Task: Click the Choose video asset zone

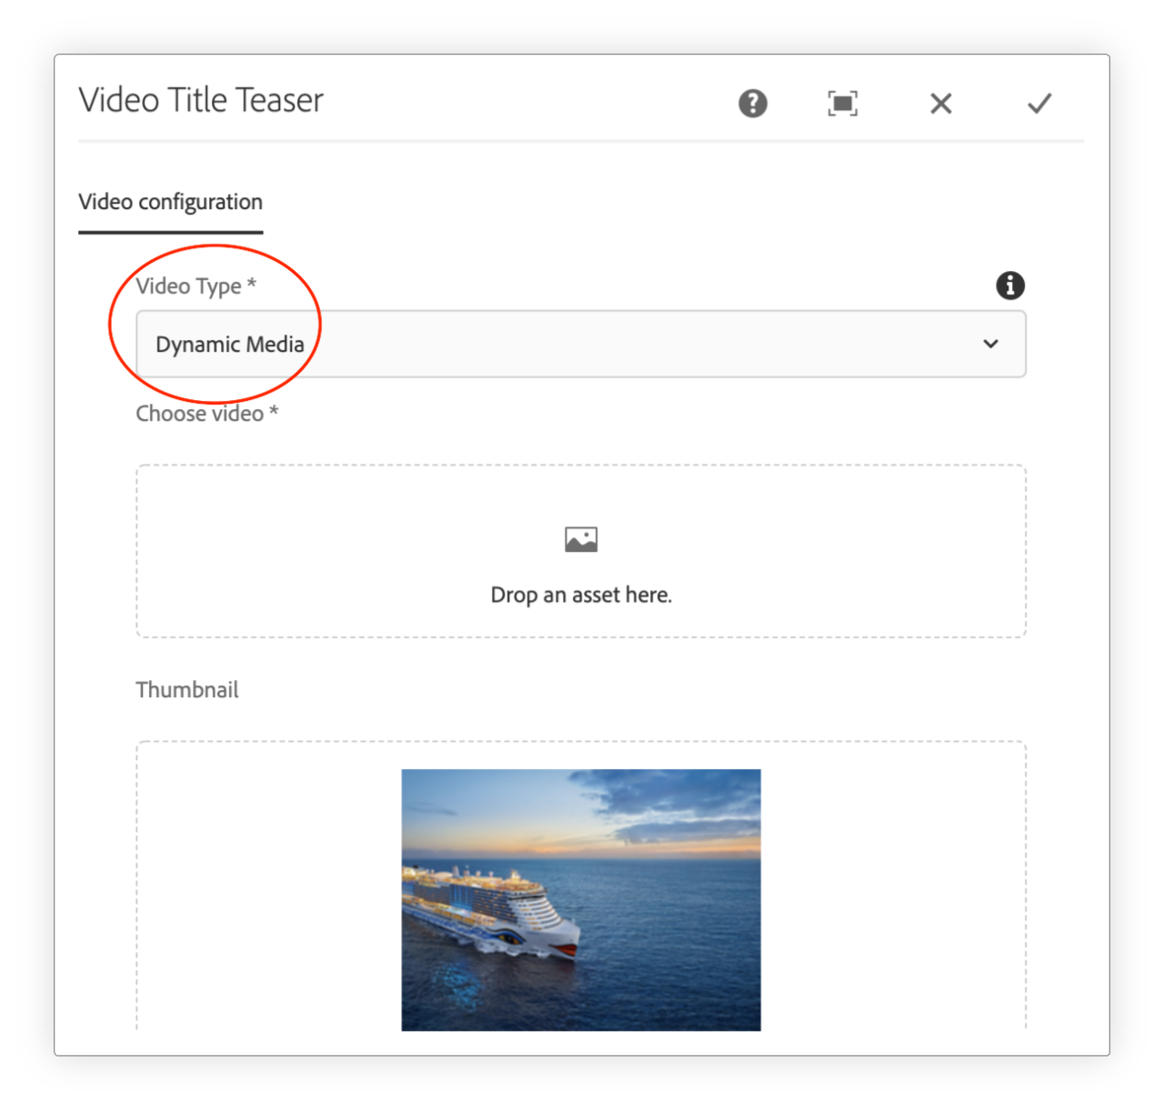Action: tap(581, 551)
